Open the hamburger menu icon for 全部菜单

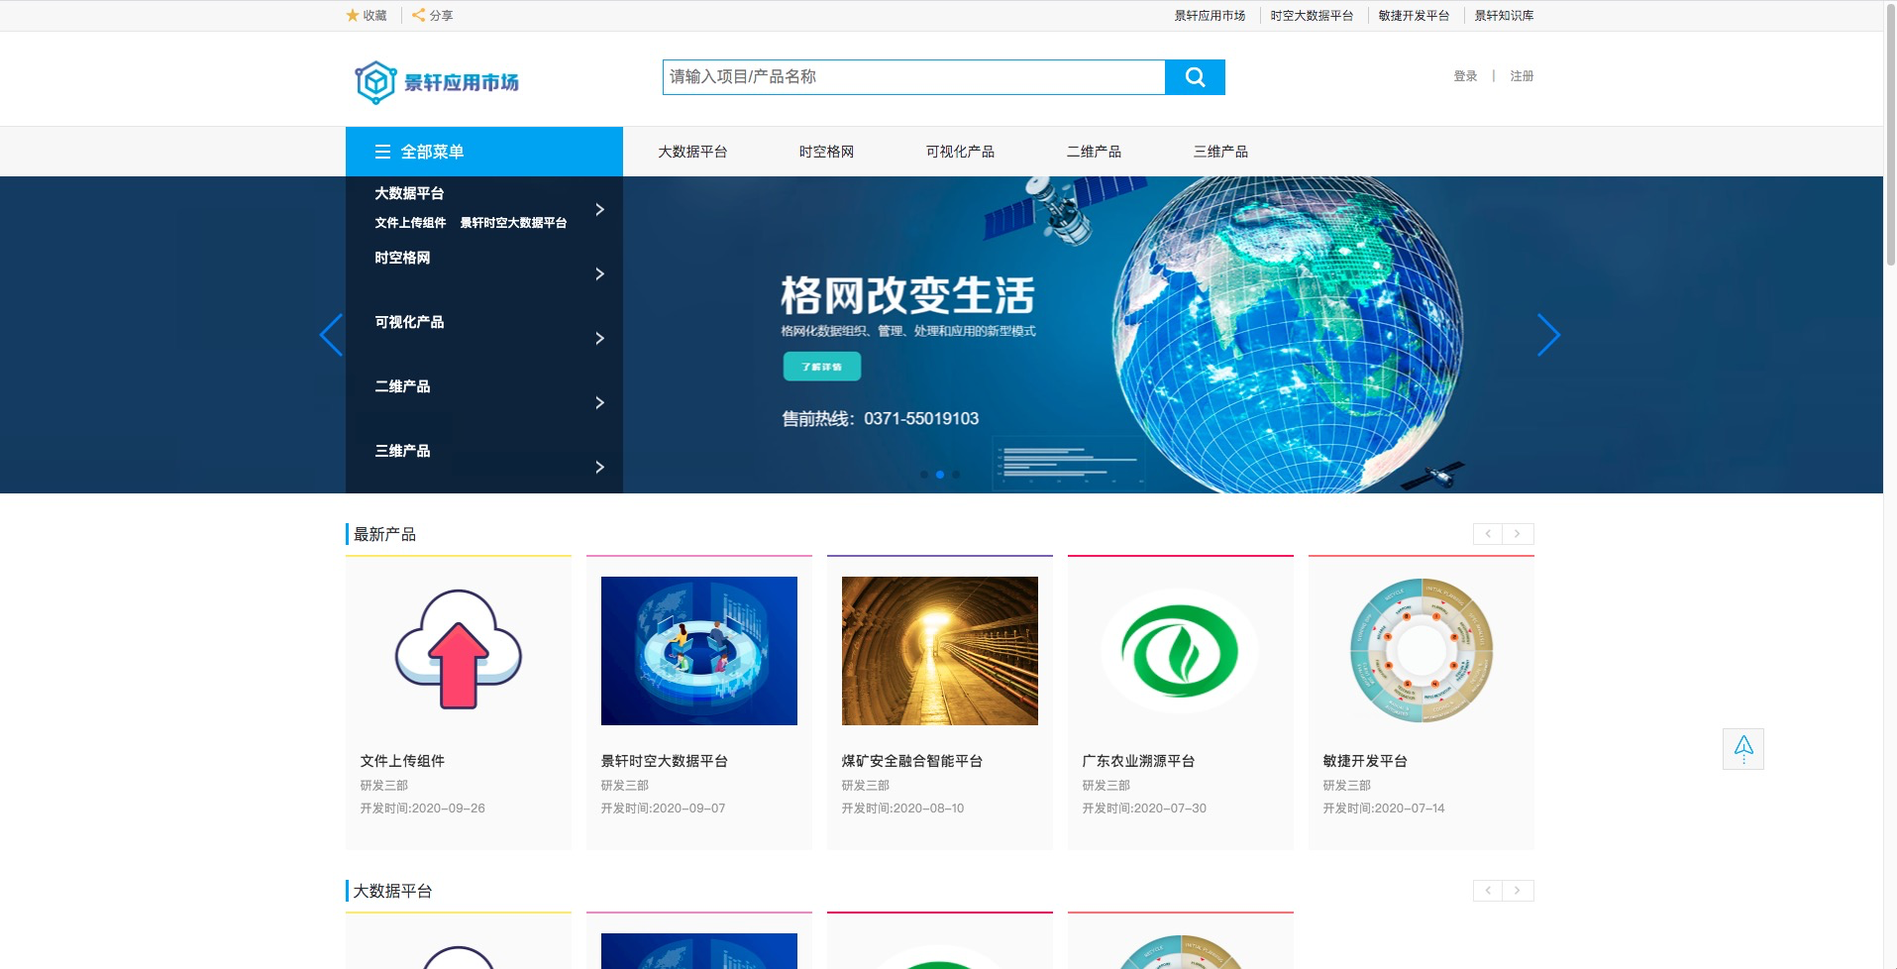tap(382, 152)
